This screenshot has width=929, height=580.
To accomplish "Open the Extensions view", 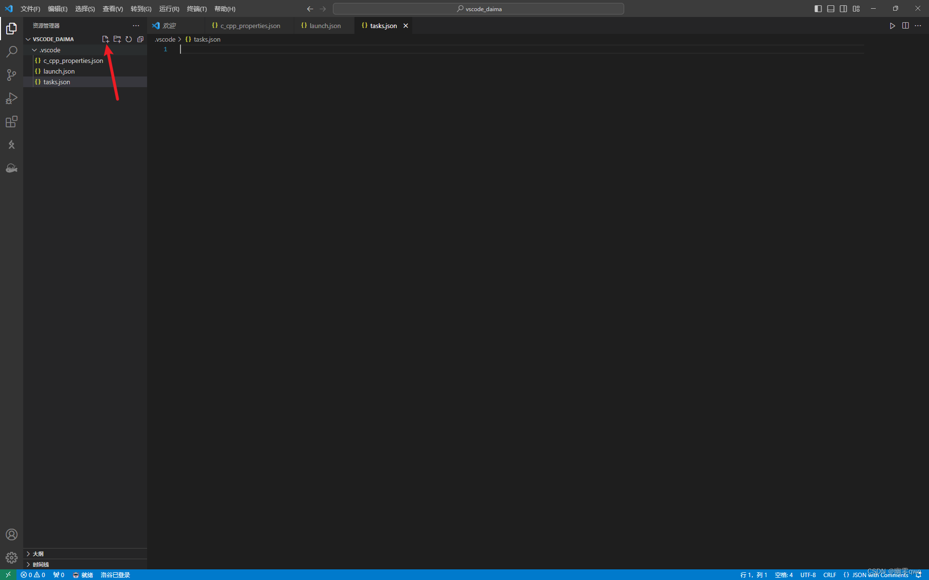I will click(12, 122).
